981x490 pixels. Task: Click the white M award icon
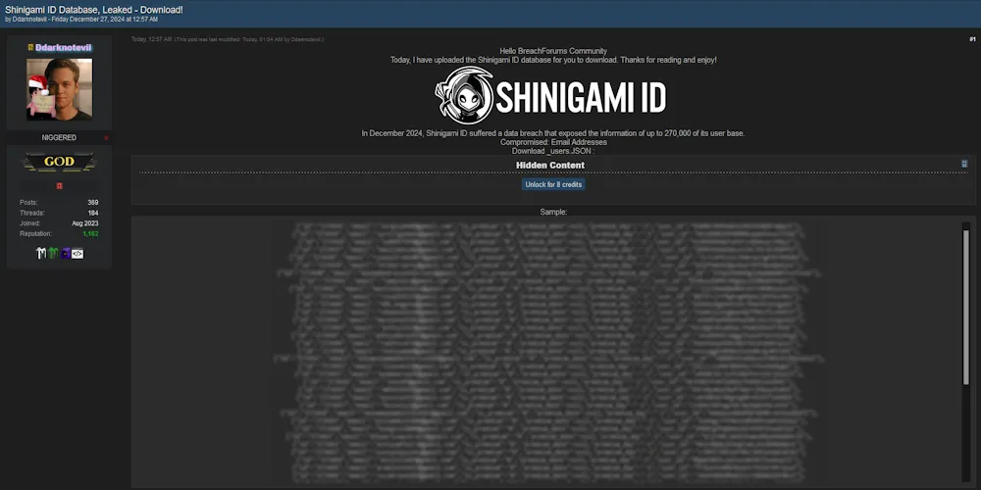[41, 253]
